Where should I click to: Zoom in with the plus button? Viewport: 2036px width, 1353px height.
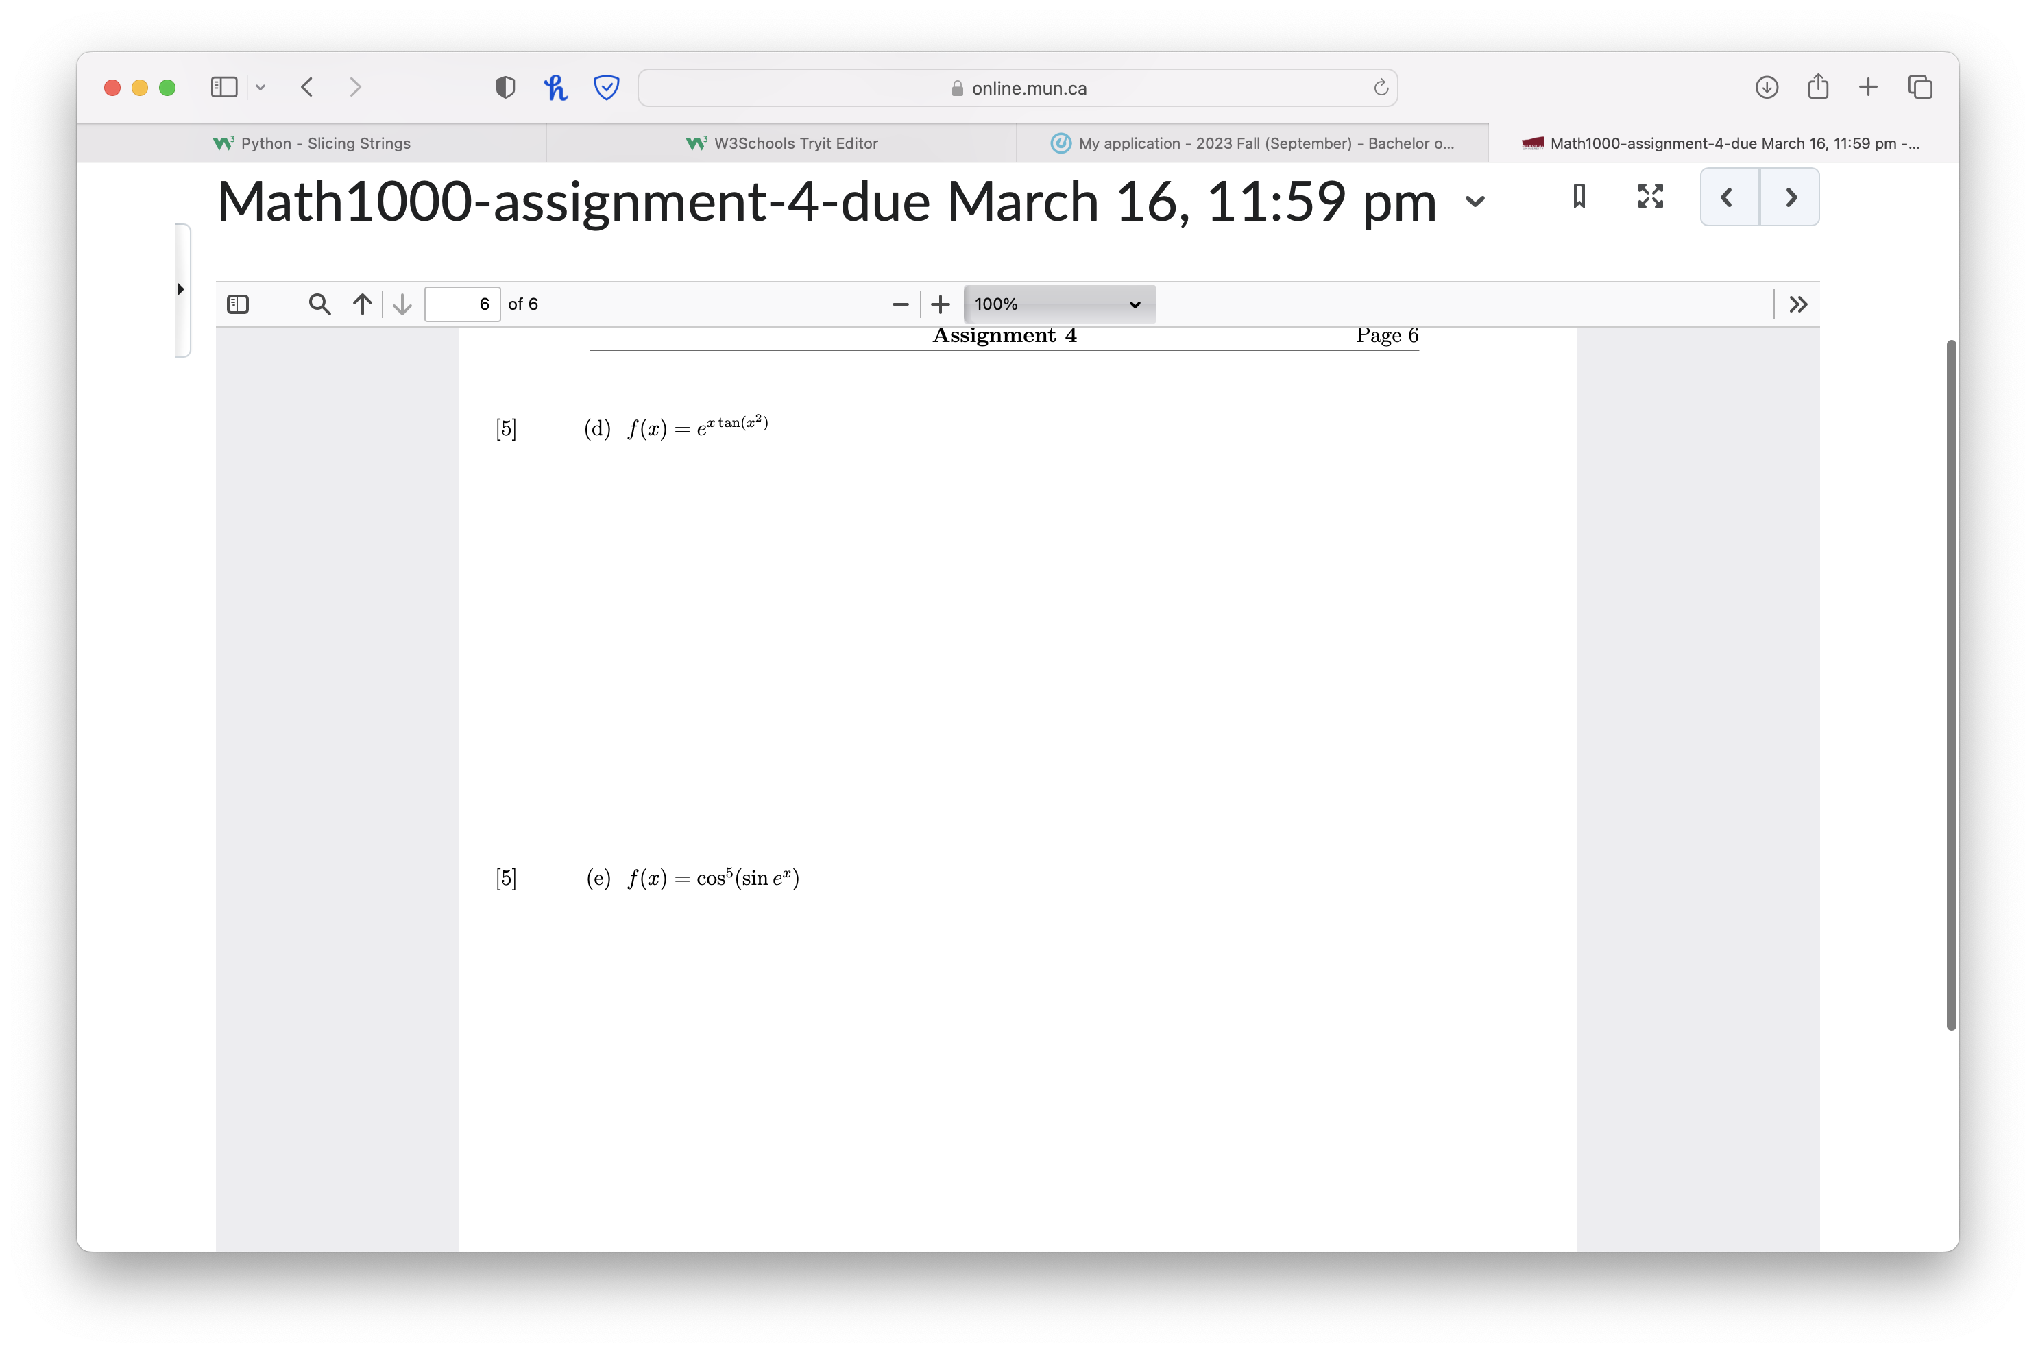[x=941, y=304]
